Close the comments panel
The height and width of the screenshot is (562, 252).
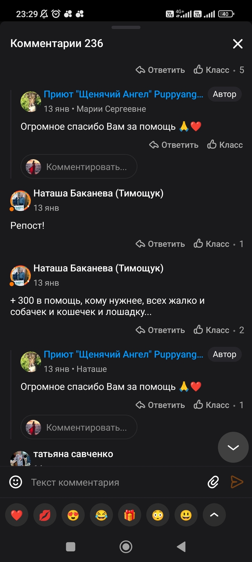point(238,44)
